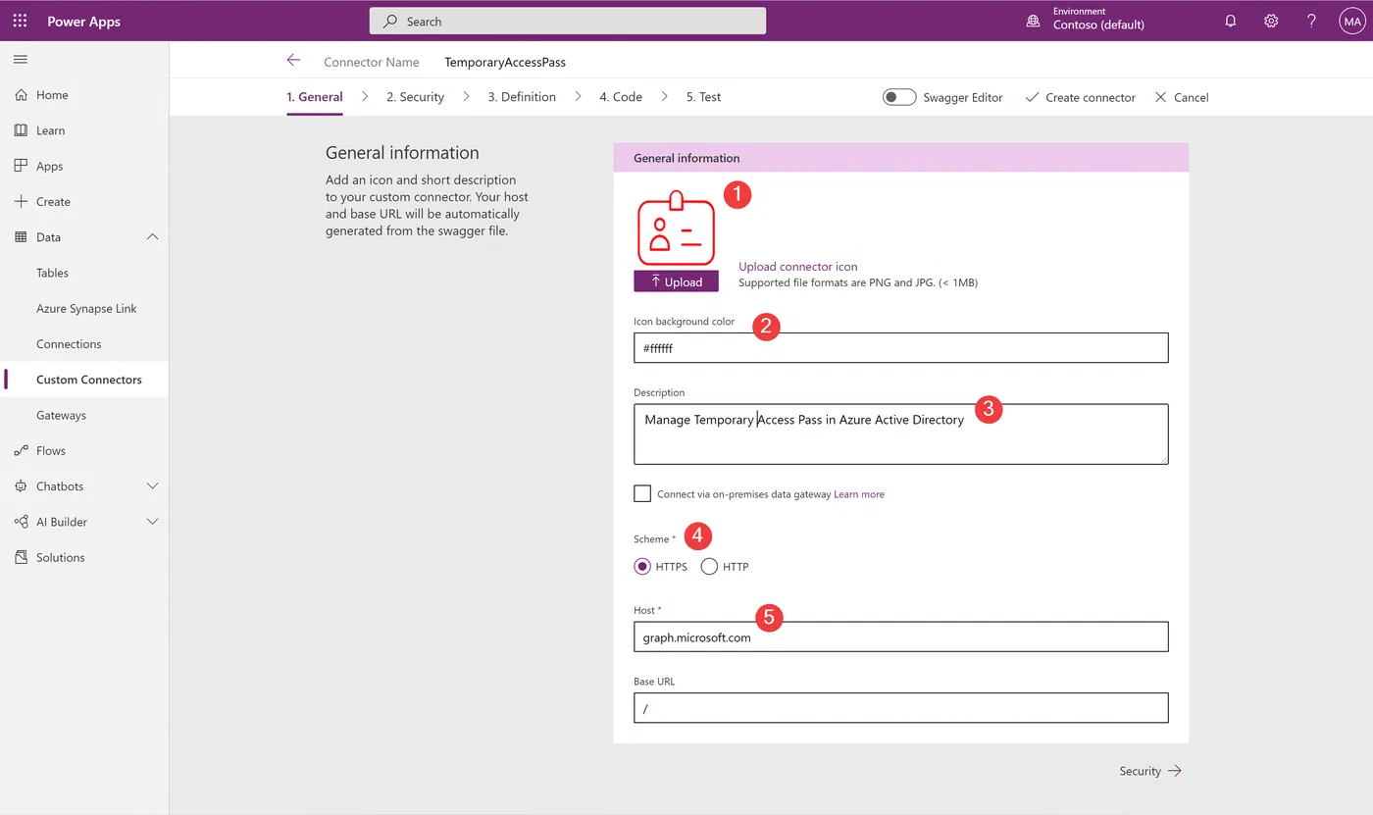Click the Contoso (default) environment name
Image resolution: width=1373 pixels, height=815 pixels.
tap(1098, 25)
